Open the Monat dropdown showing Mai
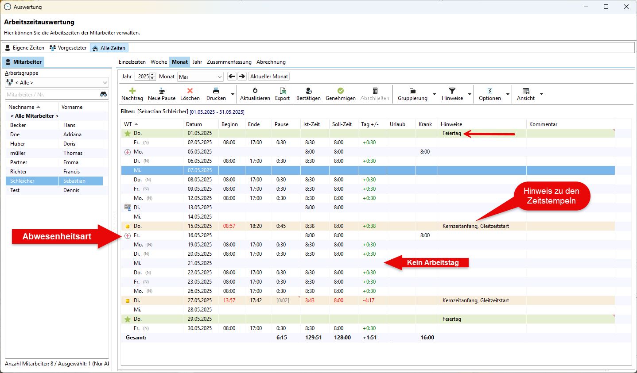This screenshot has height=373, width=637. (201, 77)
